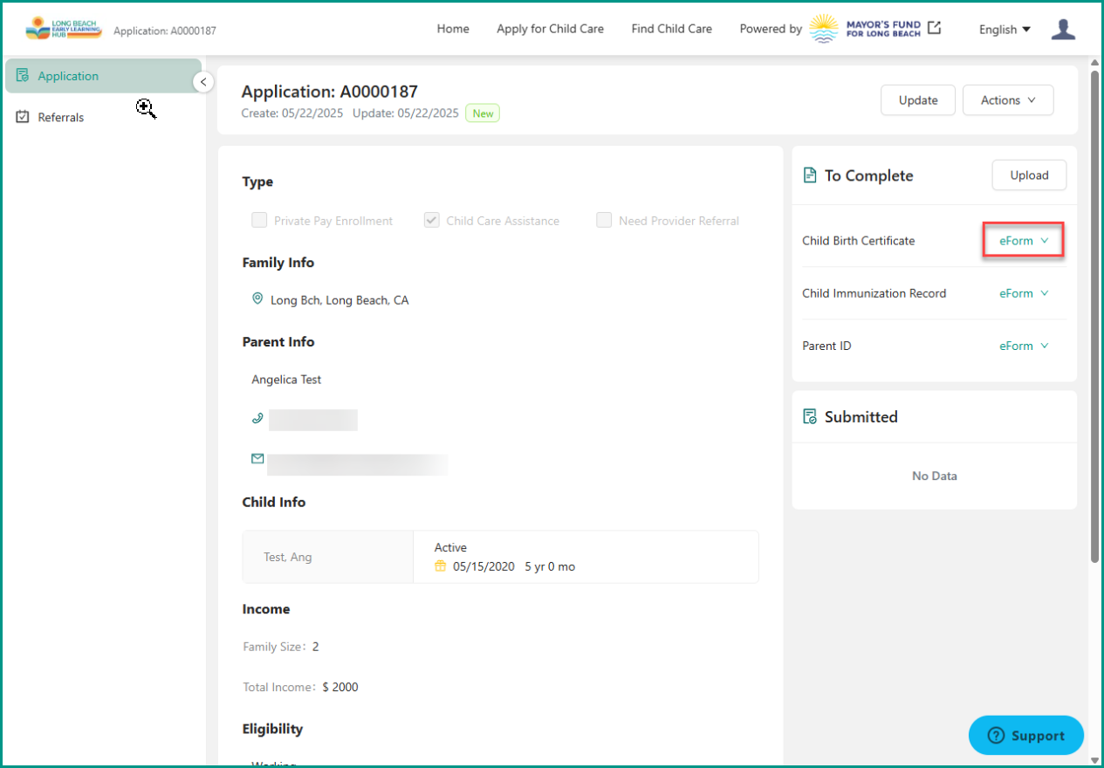Viewport: 1104px width, 768px height.
Task: Open Find Child Care menu item
Action: coord(671,29)
